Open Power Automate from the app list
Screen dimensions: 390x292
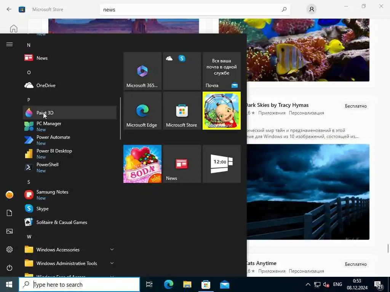point(70,140)
